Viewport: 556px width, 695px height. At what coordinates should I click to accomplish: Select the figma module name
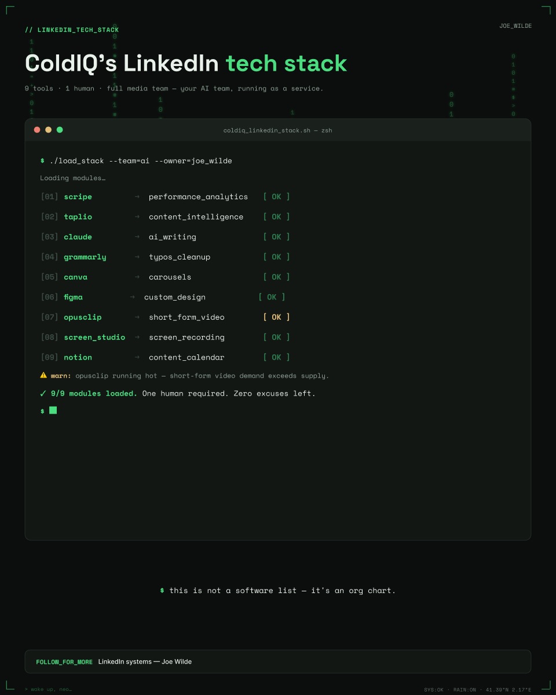click(74, 297)
